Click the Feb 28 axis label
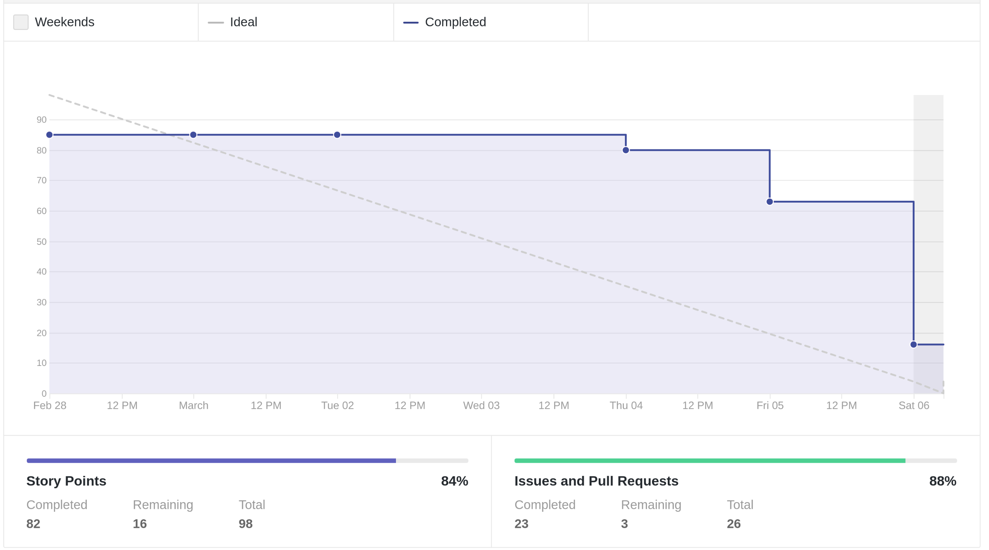The height and width of the screenshot is (550, 989). pos(50,405)
